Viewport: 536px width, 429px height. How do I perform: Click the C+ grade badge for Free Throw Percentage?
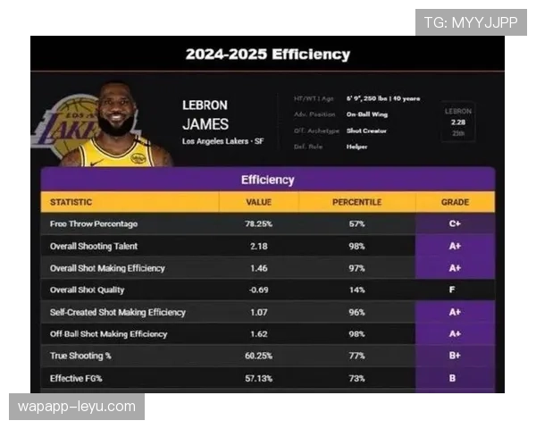click(x=455, y=223)
